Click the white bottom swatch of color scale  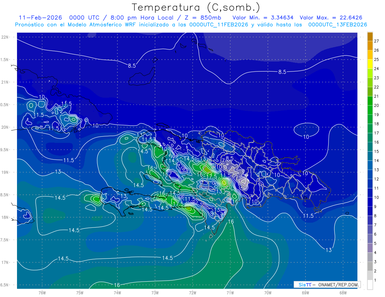370,285
